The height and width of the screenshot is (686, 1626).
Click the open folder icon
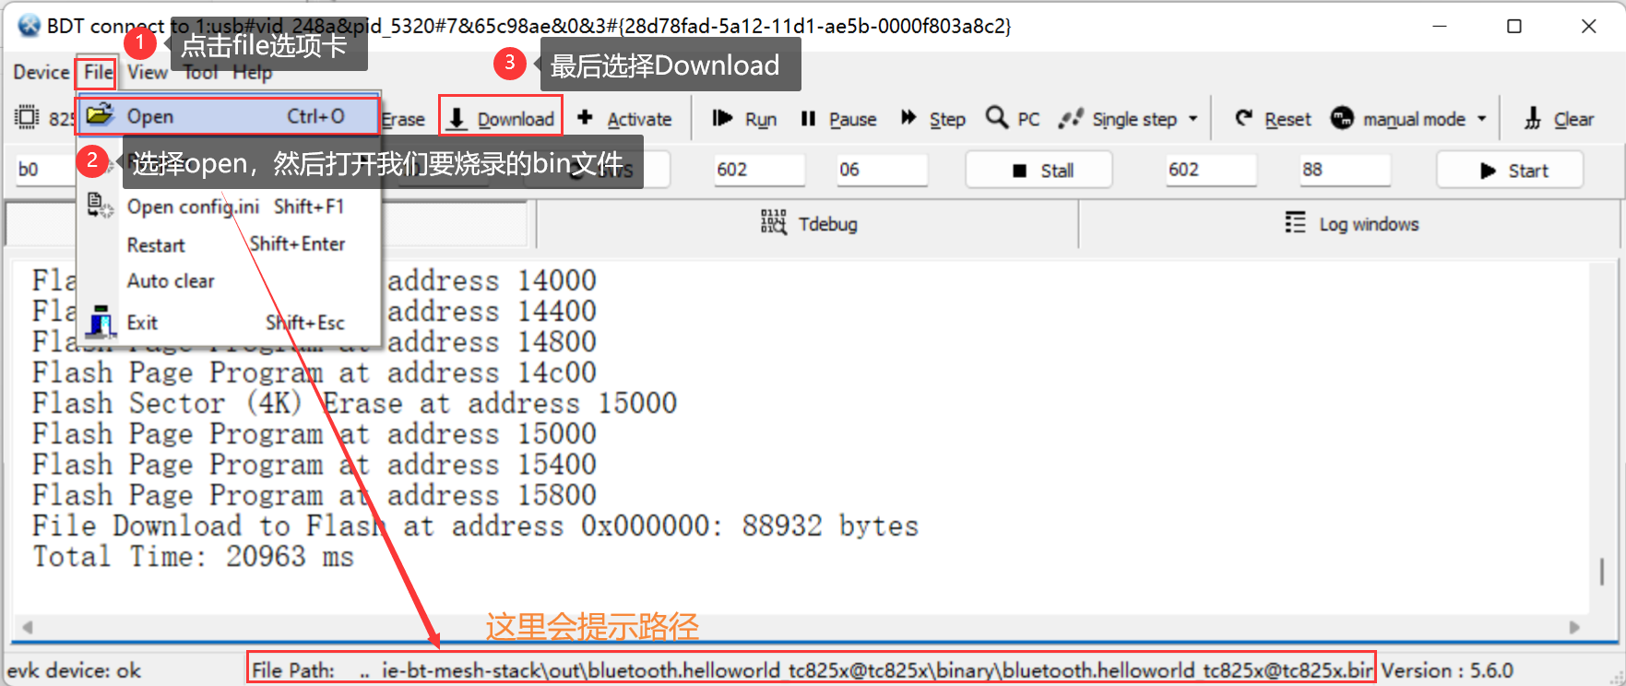(x=100, y=115)
